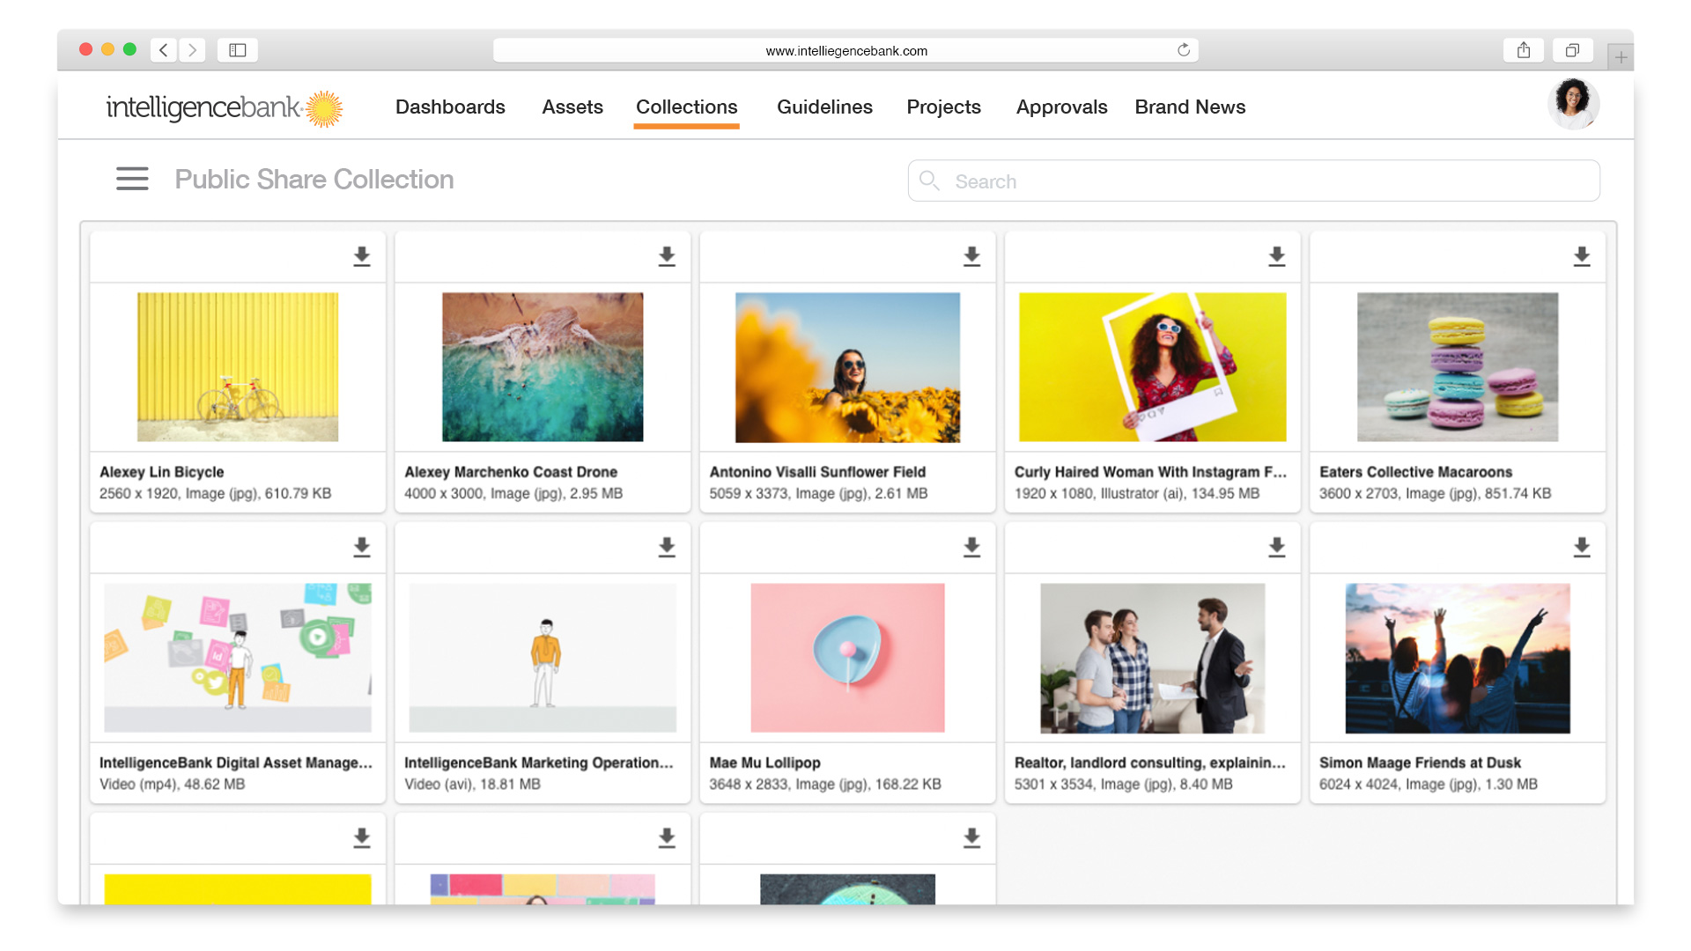Viewport: 1691px width, 951px height.
Task: Download the yellow asset in third row
Action: click(x=362, y=837)
